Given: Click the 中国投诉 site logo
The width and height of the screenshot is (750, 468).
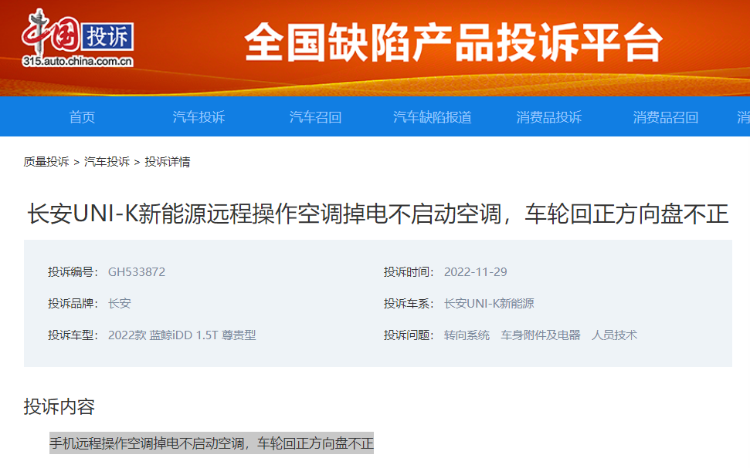Looking at the screenshot, I should pyautogui.click(x=77, y=35).
